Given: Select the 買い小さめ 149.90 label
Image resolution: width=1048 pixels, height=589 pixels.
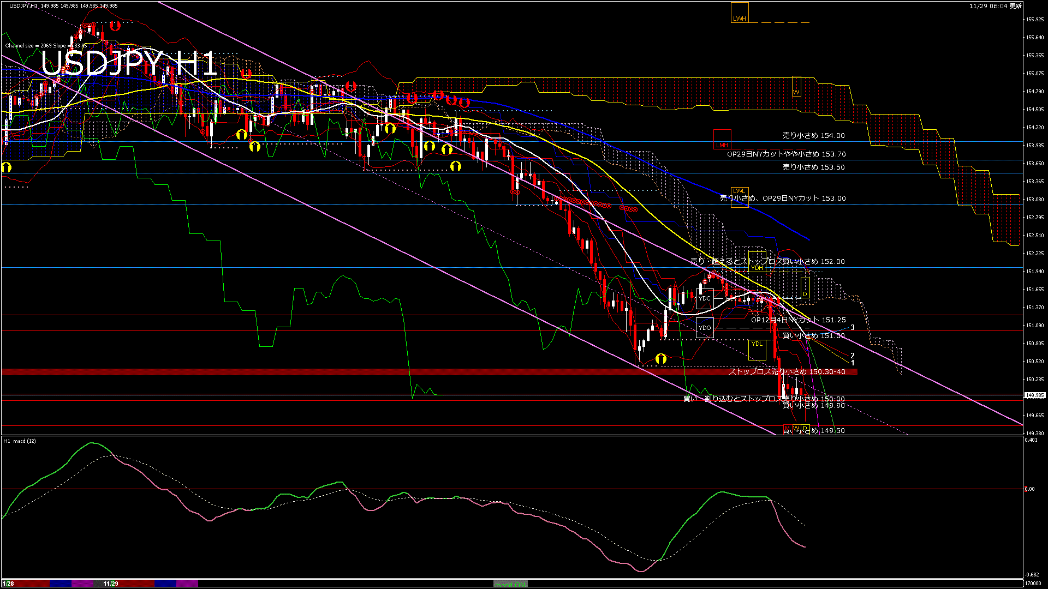Looking at the screenshot, I should pyautogui.click(x=814, y=405).
